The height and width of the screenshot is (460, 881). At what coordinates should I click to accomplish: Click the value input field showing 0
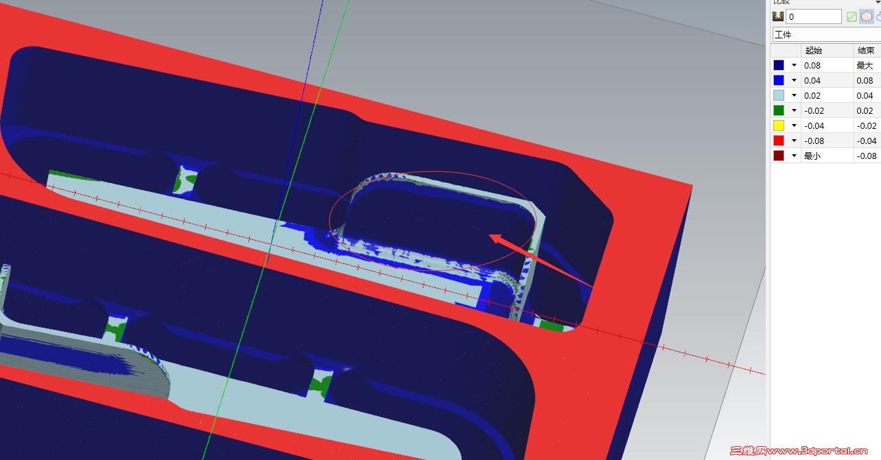tap(814, 16)
